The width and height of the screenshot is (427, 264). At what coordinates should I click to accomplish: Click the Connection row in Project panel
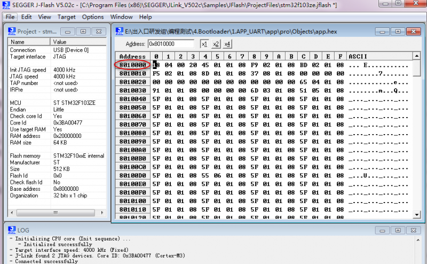tap(57, 50)
